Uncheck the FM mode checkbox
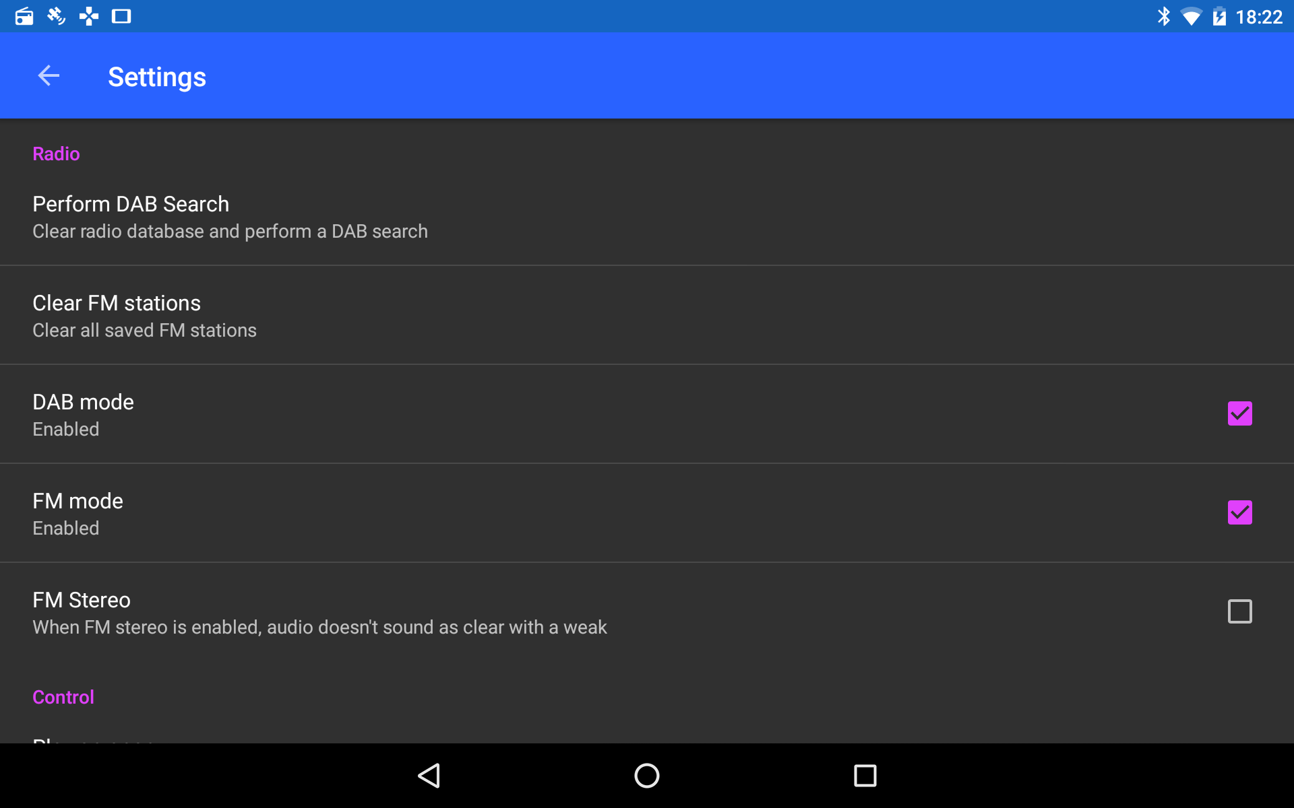 coord(1239,512)
